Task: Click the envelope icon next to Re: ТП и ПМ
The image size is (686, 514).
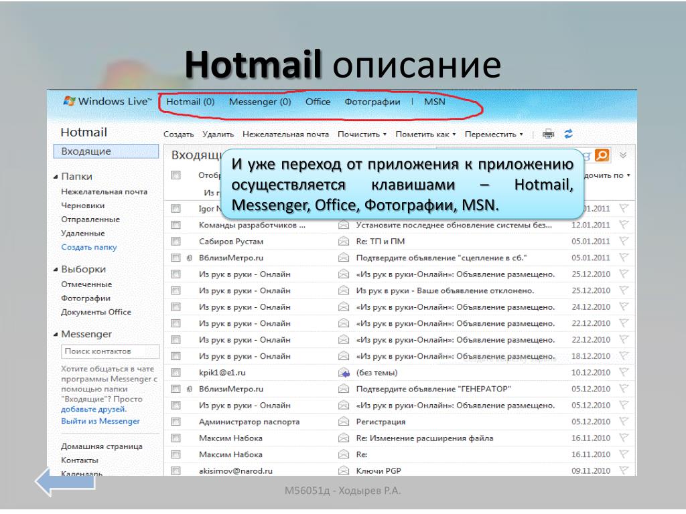Action: 344,241
